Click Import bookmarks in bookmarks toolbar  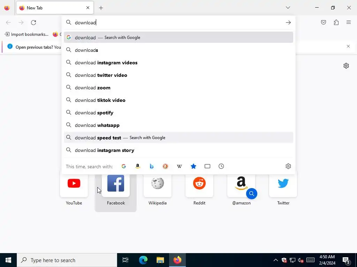(x=26, y=34)
